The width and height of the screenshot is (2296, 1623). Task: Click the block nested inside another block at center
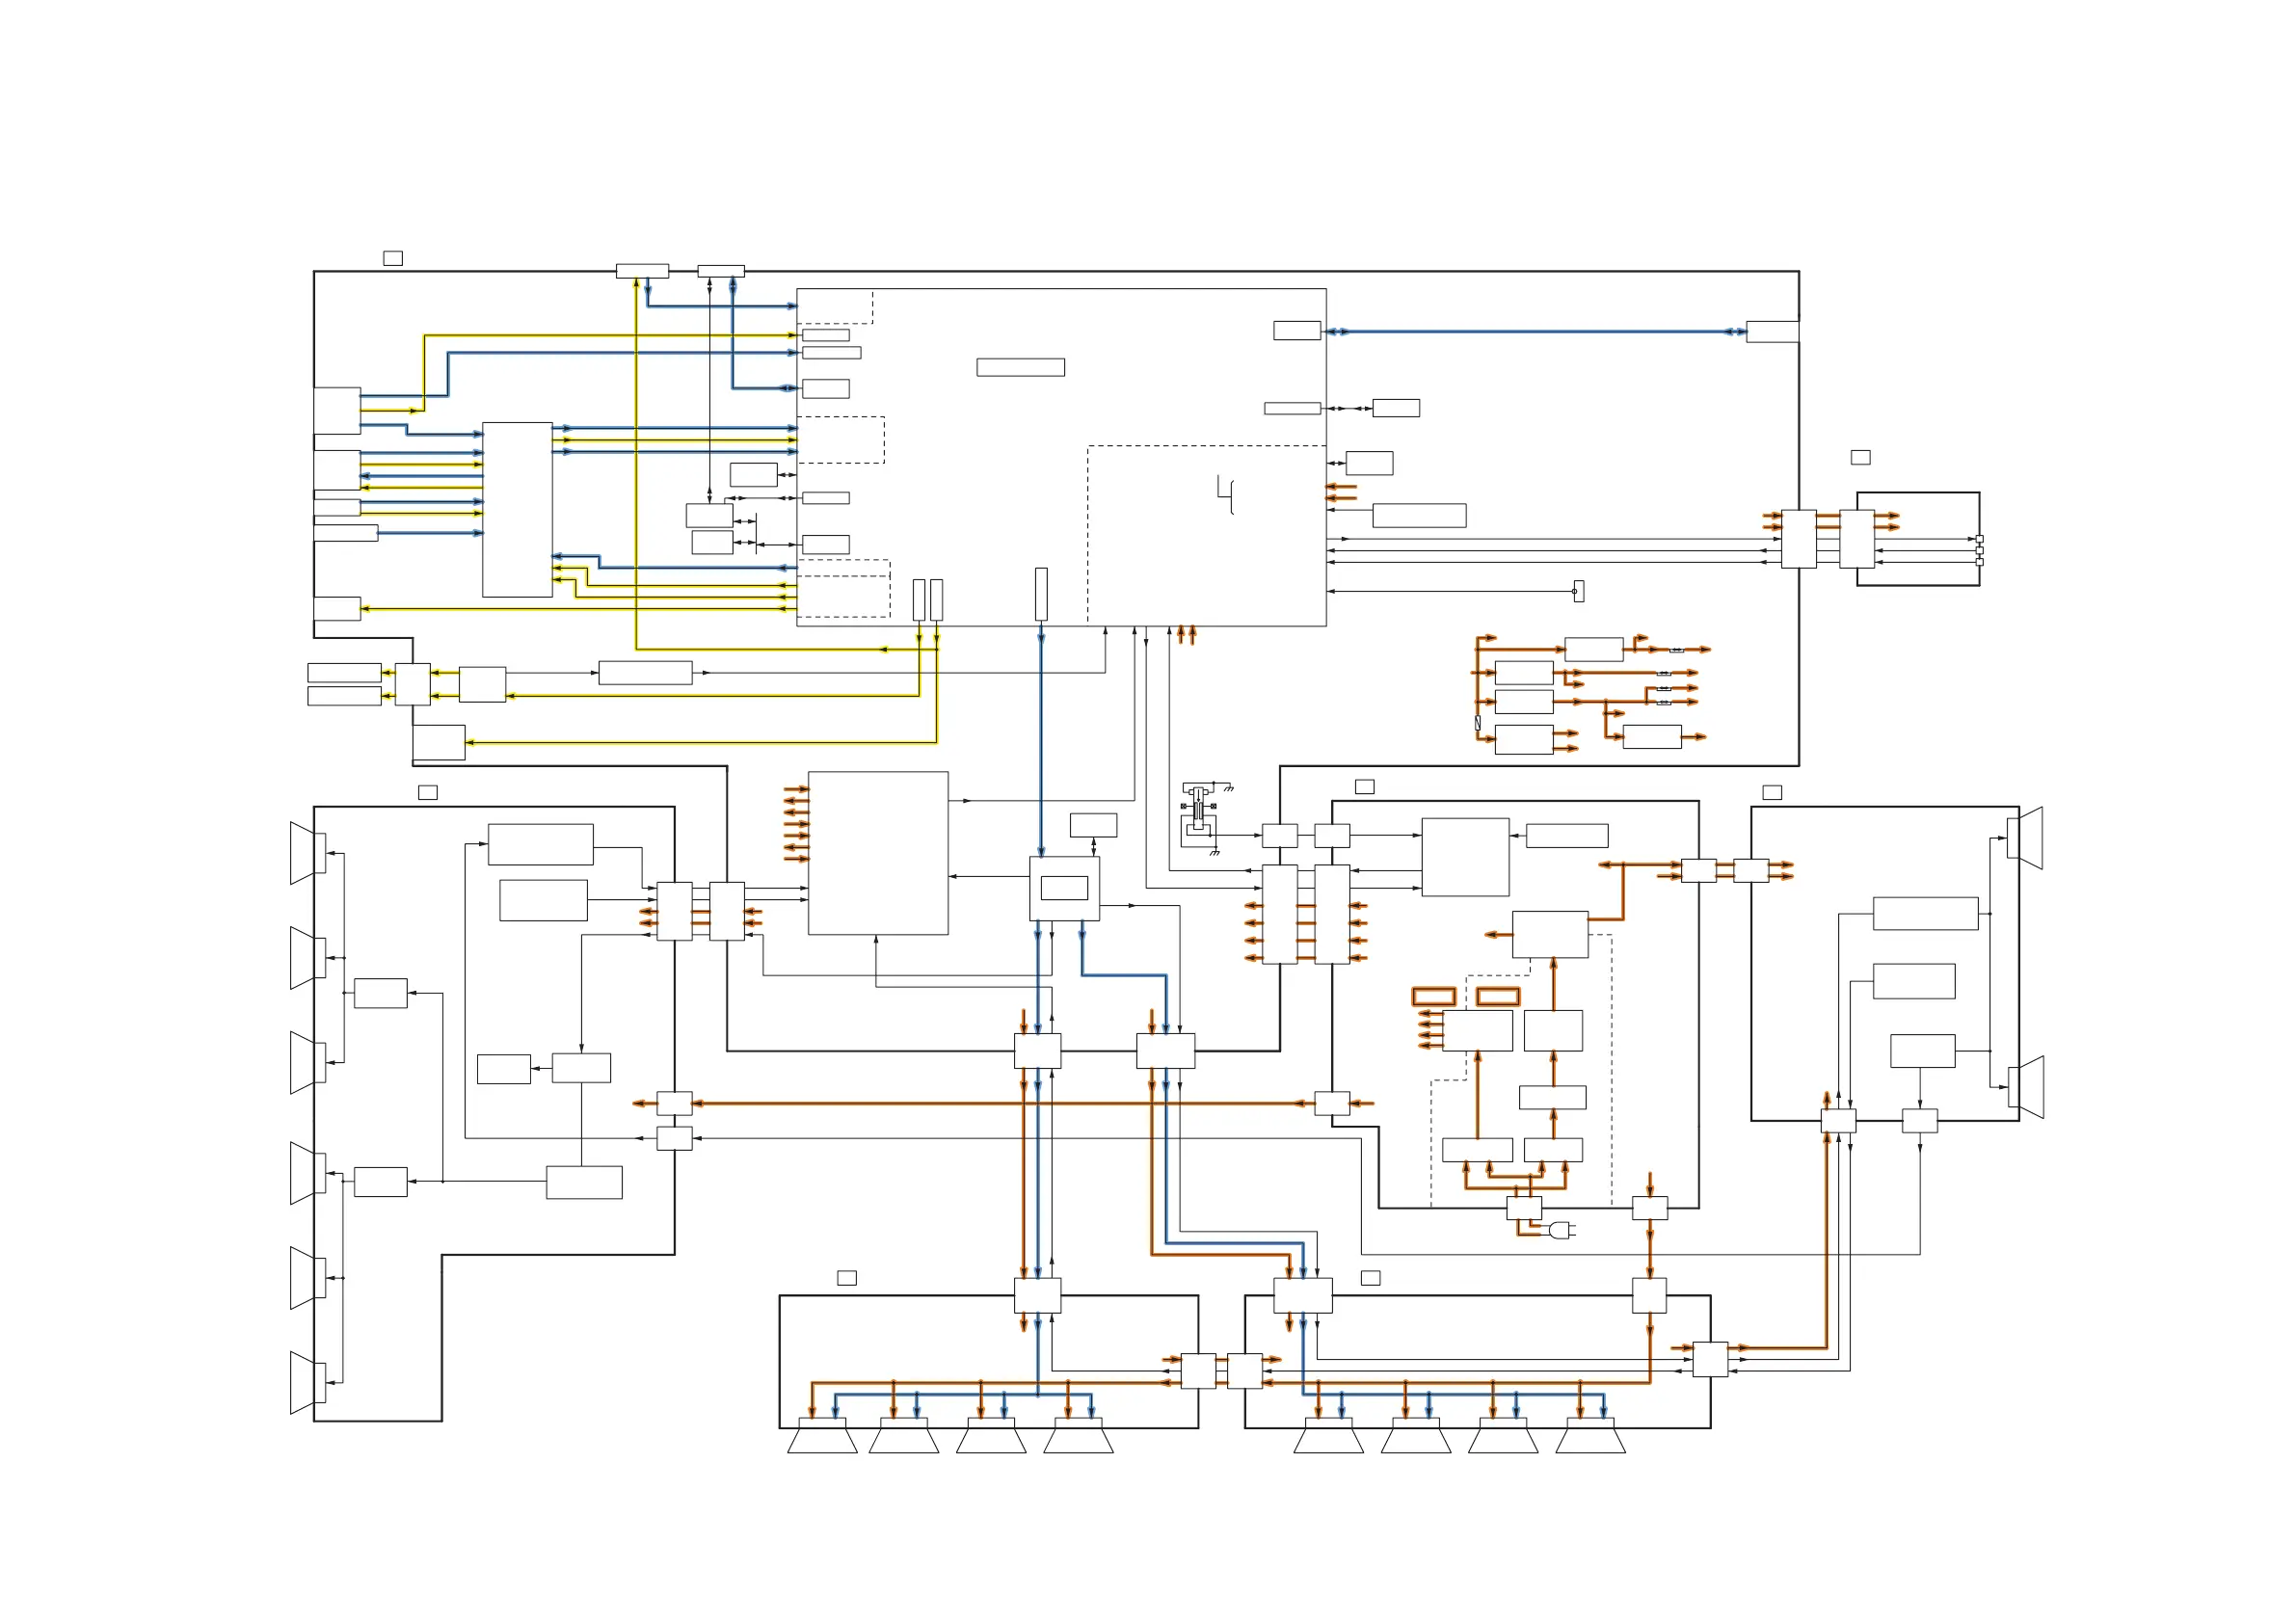(1064, 888)
